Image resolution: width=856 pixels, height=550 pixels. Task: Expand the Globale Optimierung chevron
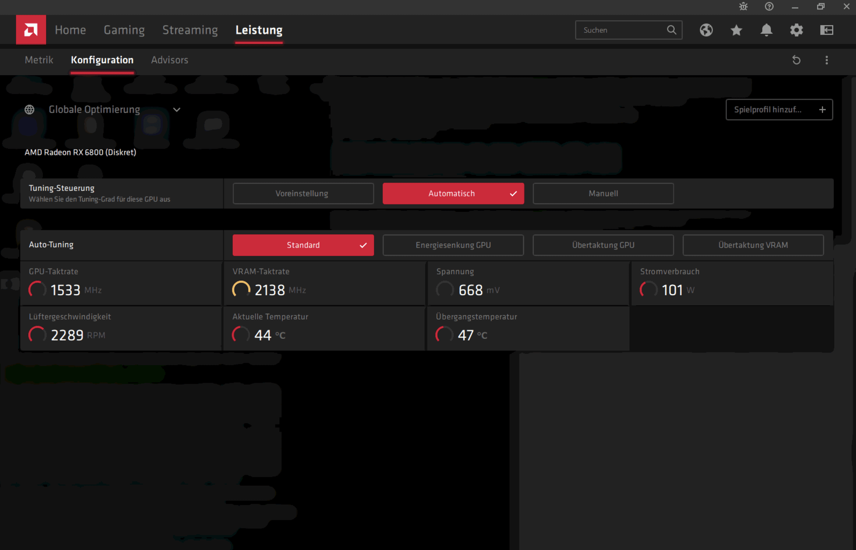click(176, 110)
